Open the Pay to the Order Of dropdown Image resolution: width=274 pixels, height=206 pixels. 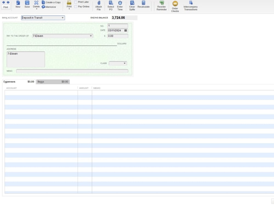point(91,36)
